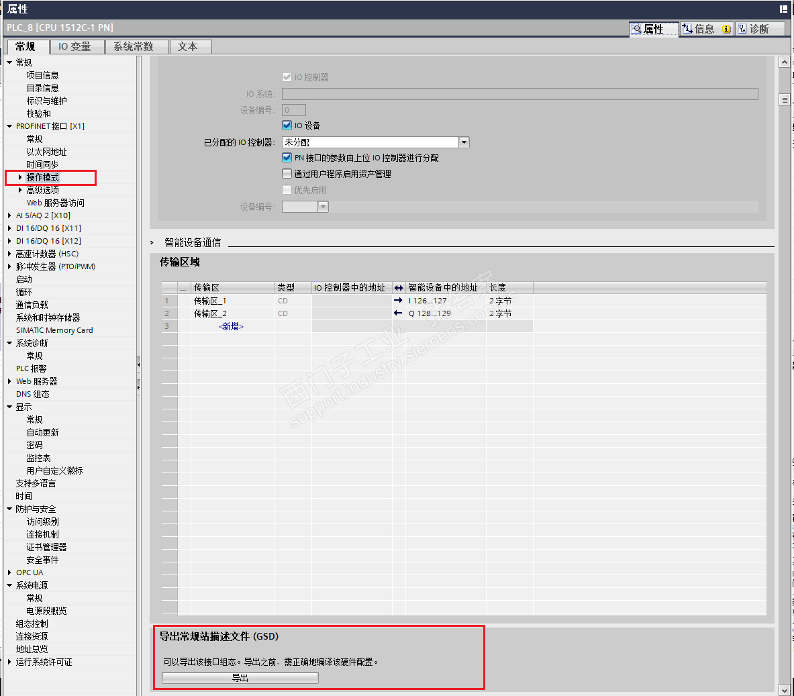Select Web 服务器访问 tree item
Viewport: 794px width, 696px height.
click(56, 203)
